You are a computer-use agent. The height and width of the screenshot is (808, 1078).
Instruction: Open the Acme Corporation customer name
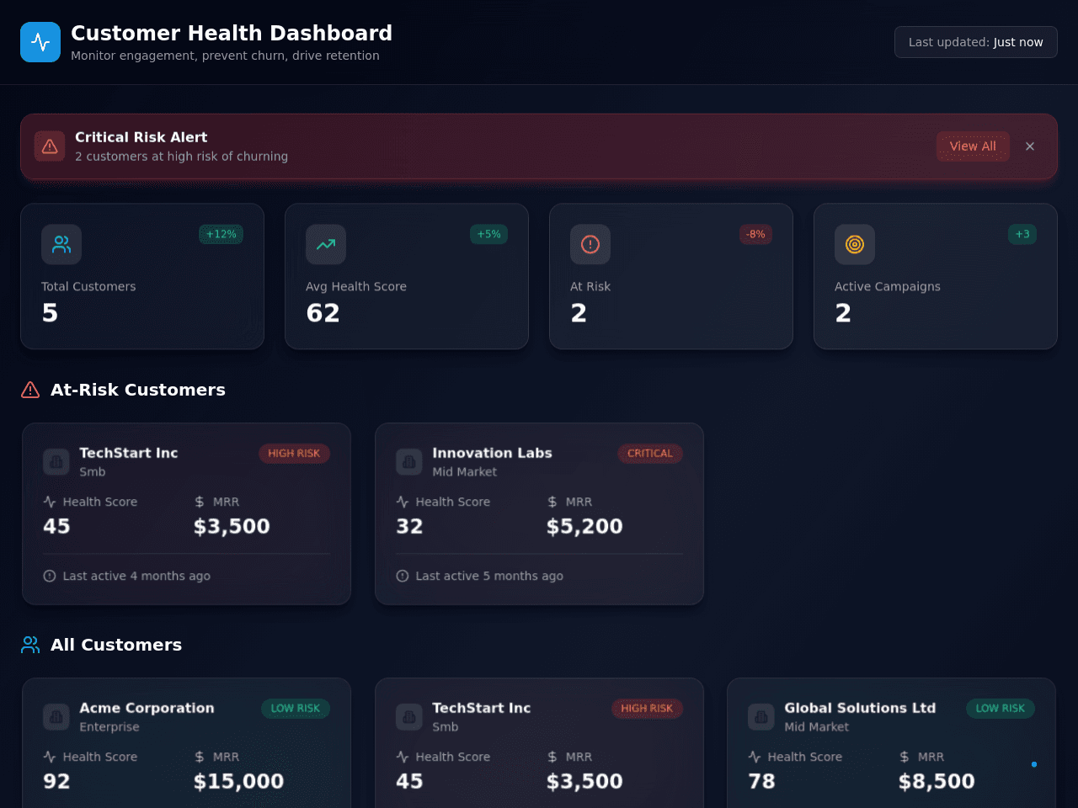(x=147, y=708)
